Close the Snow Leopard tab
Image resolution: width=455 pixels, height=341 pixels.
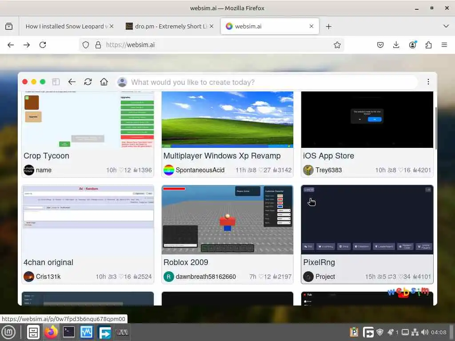[x=112, y=26]
